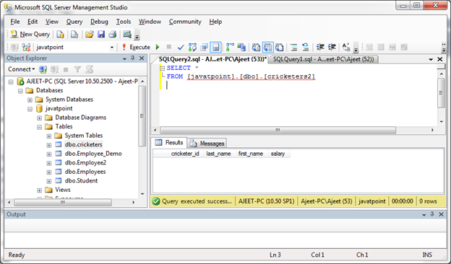This screenshot has width=451, height=264.
Task: Comment out the selected lines
Action: (293, 47)
